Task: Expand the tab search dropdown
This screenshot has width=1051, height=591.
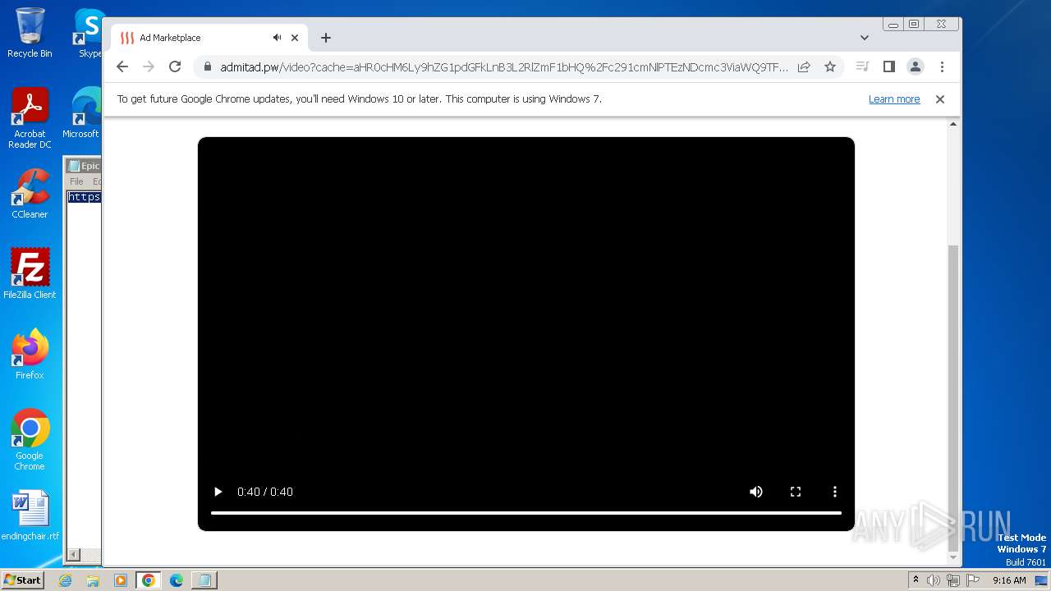Action: pos(864,38)
